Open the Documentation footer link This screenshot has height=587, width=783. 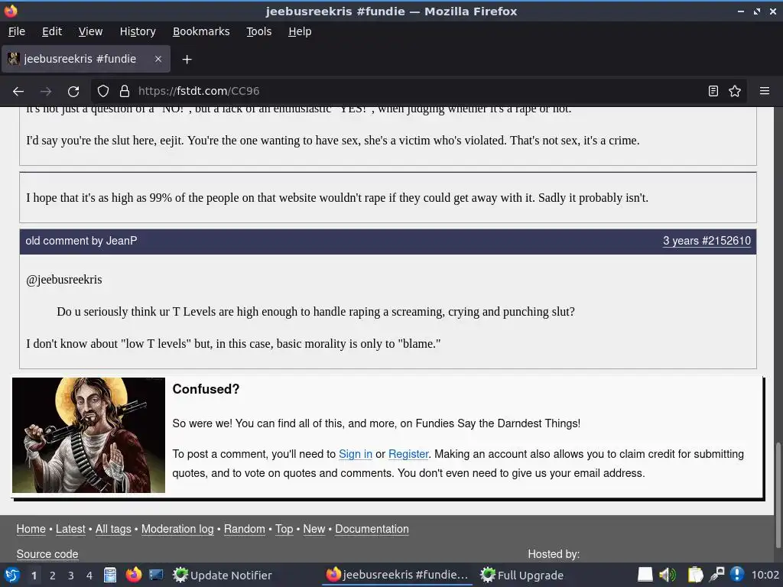click(x=372, y=529)
